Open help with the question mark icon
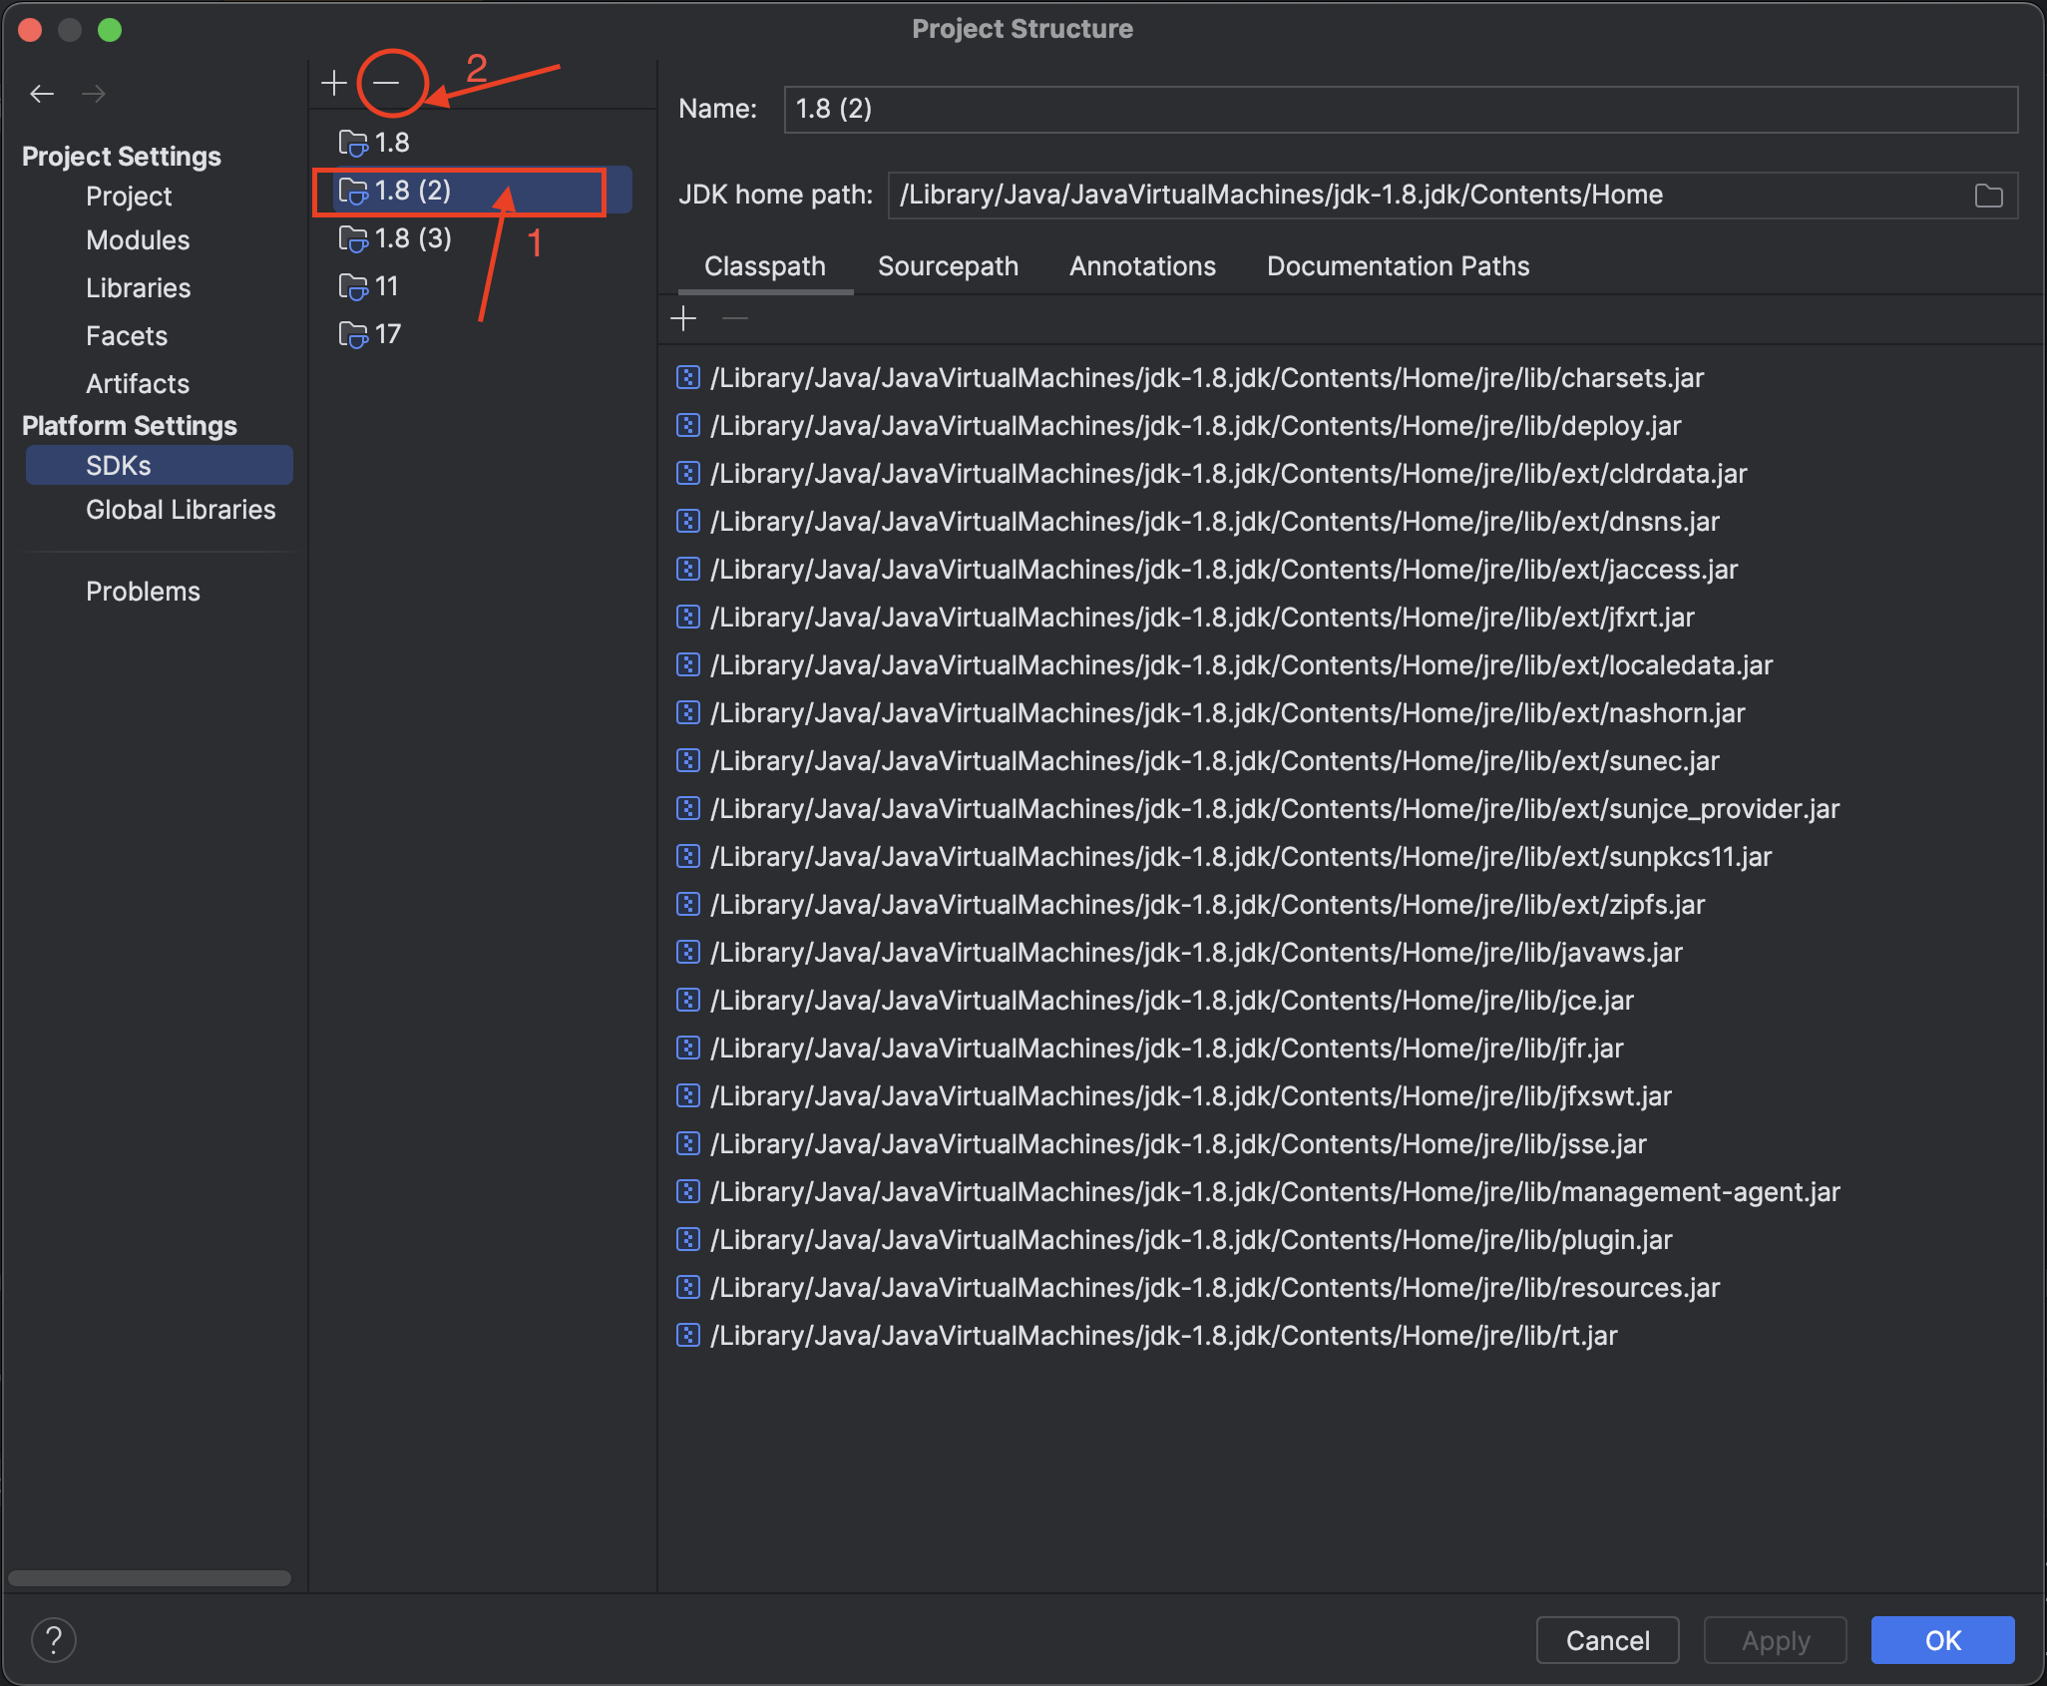 (x=54, y=1640)
